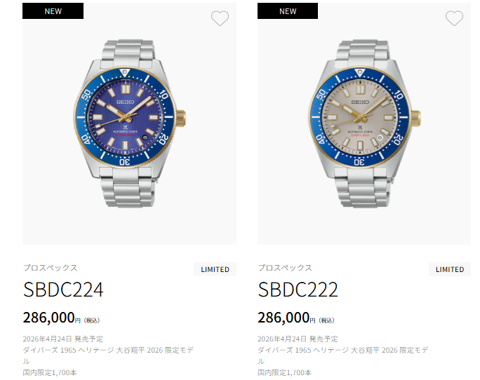
Task: Open the SBDC222 model name link
Action: click(298, 290)
